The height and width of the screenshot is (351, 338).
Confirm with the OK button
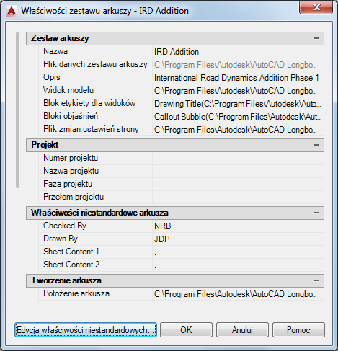(x=186, y=330)
